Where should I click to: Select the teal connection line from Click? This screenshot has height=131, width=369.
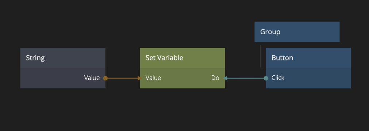[245, 78]
